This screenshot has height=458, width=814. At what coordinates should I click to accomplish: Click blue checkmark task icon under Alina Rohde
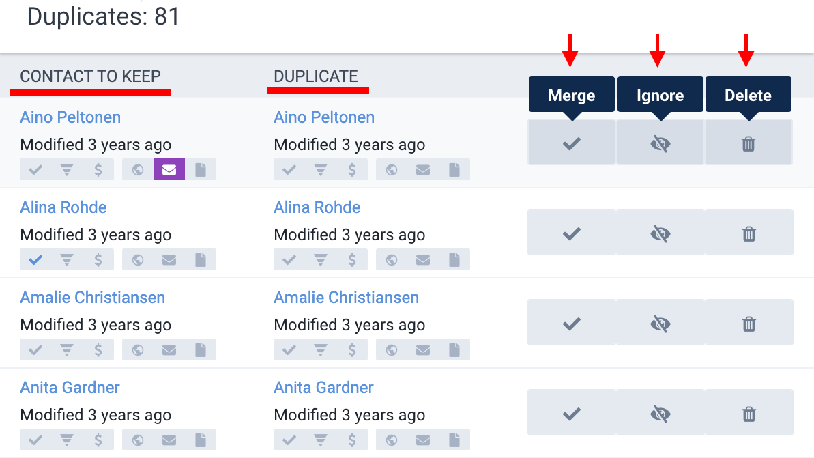pyautogui.click(x=35, y=259)
